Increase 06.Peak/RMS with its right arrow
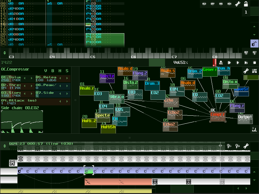The height and width of the screenshot is (194, 259). [x=67, y=86]
